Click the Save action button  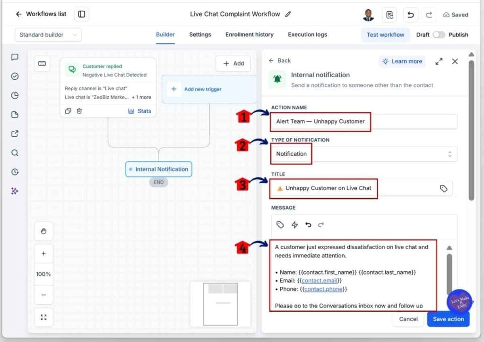pos(448,319)
